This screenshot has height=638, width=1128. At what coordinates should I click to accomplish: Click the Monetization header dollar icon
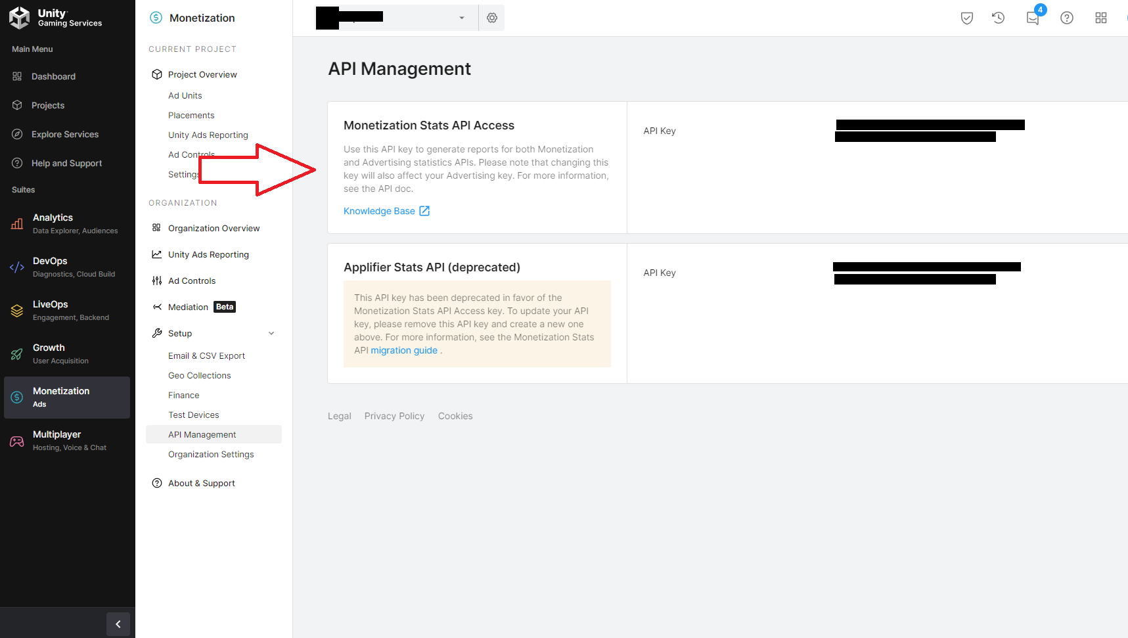[x=156, y=18]
